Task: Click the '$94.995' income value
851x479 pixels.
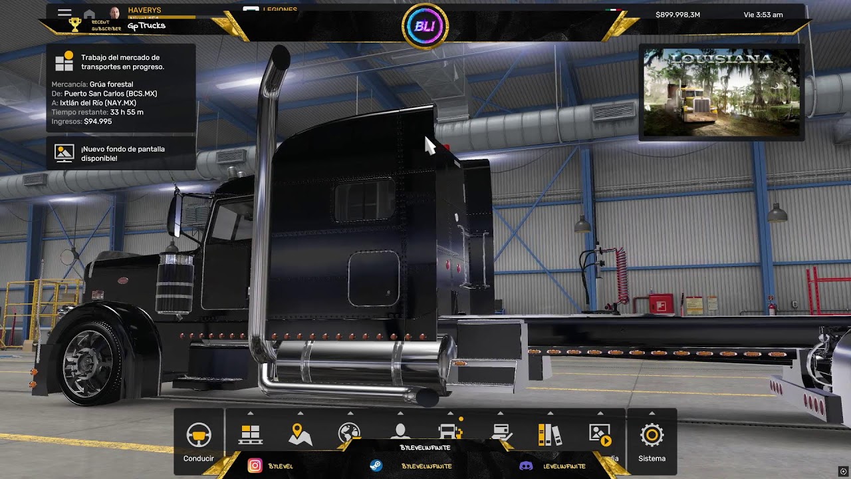Action: coord(98,122)
